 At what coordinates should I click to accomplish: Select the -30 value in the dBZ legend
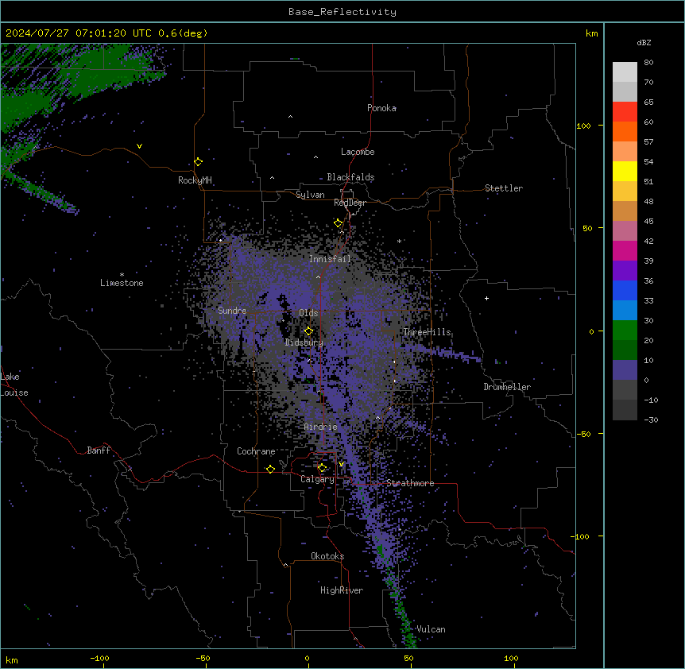pyautogui.click(x=652, y=420)
